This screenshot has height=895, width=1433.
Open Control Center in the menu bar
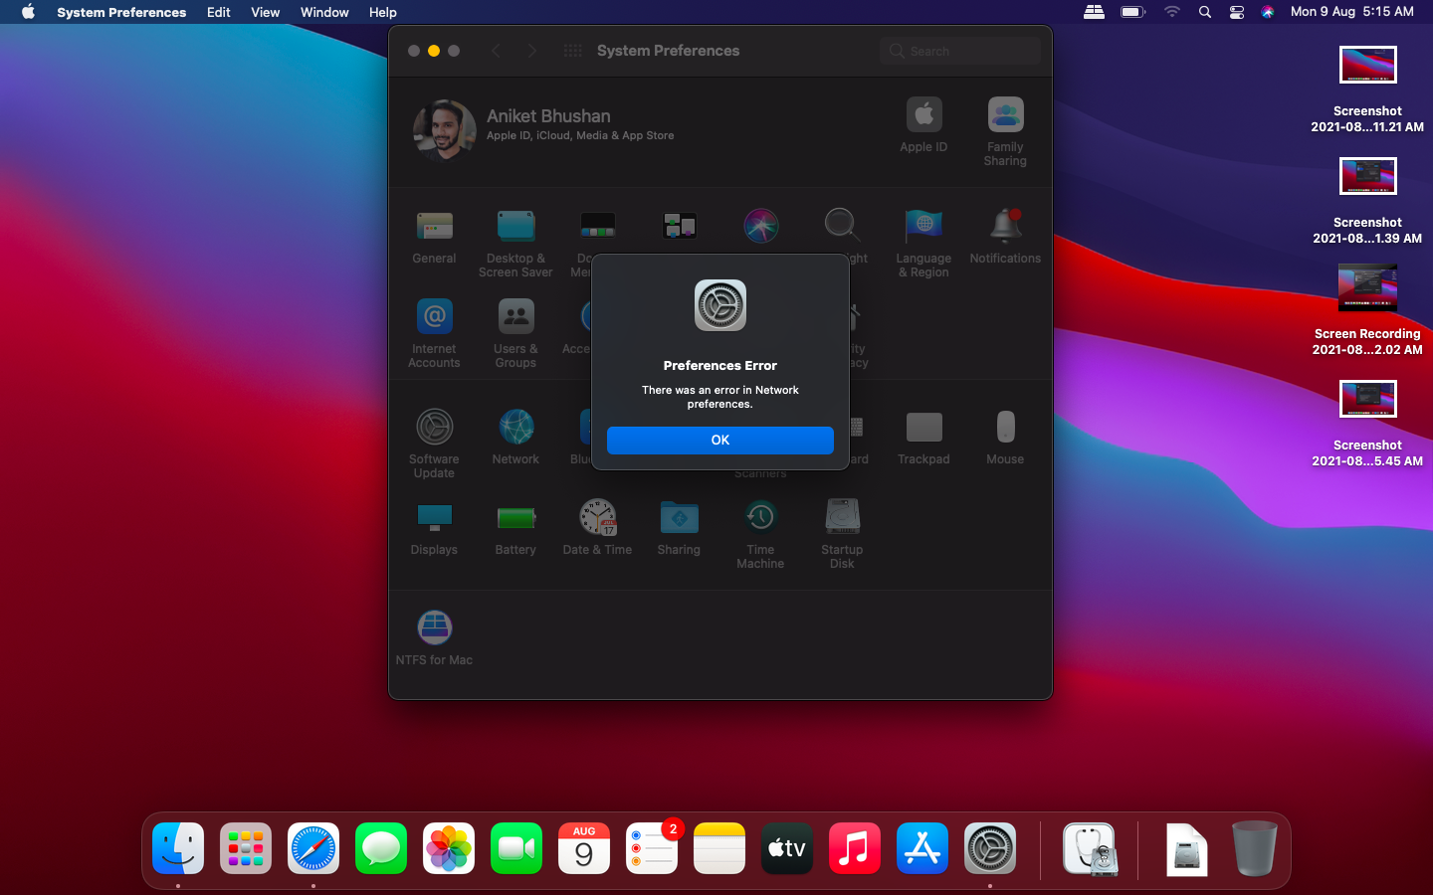click(x=1236, y=12)
